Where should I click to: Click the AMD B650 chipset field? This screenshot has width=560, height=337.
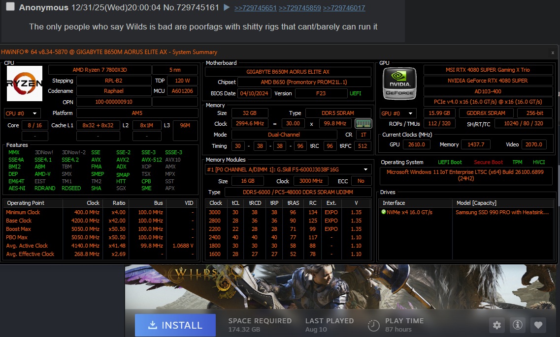click(304, 82)
